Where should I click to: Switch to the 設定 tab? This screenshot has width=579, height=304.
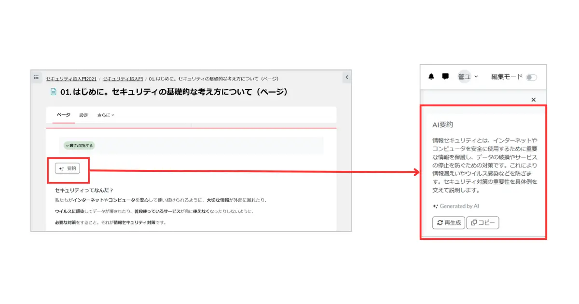(x=84, y=115)
